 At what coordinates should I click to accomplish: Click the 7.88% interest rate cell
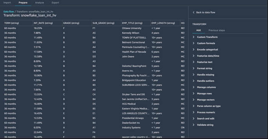pos(38,33)
